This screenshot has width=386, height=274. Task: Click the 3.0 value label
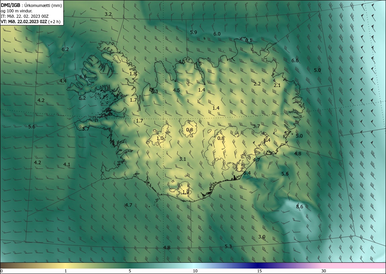[x=262, y=237]
